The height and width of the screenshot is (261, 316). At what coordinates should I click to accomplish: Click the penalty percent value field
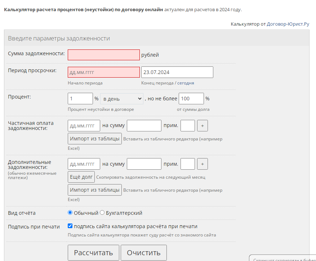tap(80, 99)
